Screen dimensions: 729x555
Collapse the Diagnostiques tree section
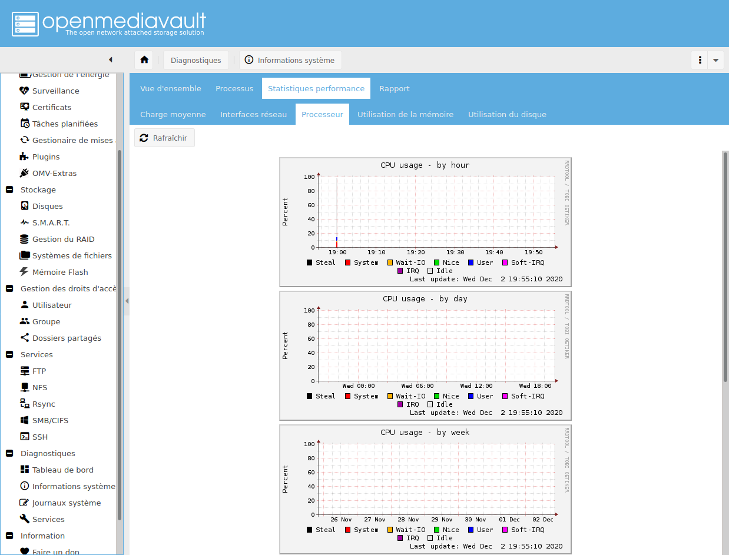click(x=9, y=453)
